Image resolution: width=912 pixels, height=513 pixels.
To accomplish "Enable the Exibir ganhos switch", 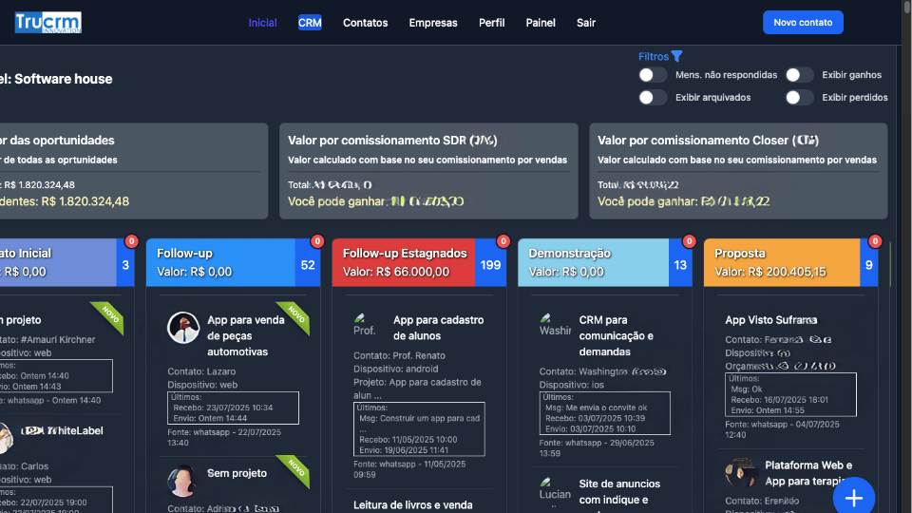I will coord(799,75).
